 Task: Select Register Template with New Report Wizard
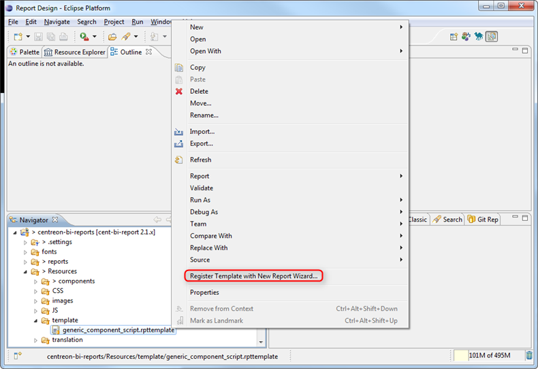[253, 276]
